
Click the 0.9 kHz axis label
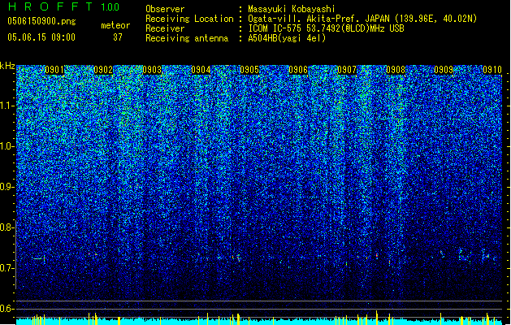(x=6, y=187)
